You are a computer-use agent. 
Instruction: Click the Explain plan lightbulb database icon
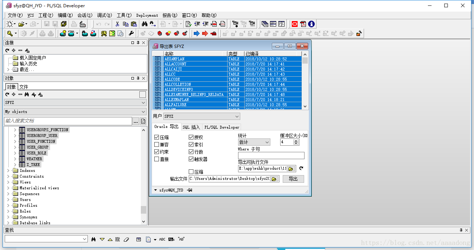click(x=62, y=33)
